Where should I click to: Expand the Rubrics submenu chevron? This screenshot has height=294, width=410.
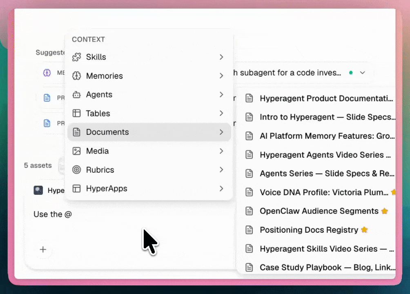tap(221, 170)
